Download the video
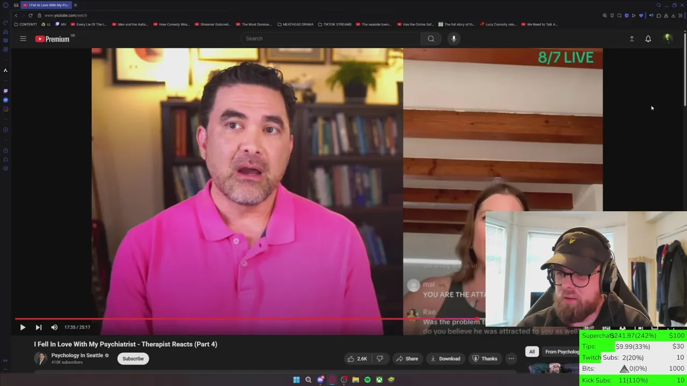This screenshot has width=687, height=386. pyautogui.click(x=445, y=359)
